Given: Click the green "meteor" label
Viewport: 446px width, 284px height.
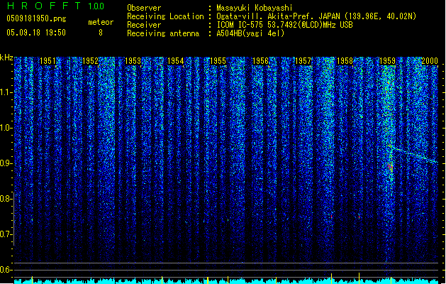Looking at the screenshot, I should (101, 22).
